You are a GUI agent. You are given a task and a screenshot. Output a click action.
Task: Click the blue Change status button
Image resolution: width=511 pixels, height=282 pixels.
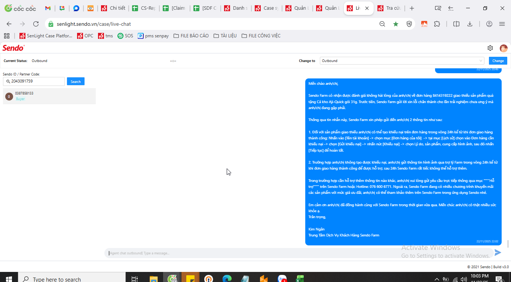pos(498,61)
